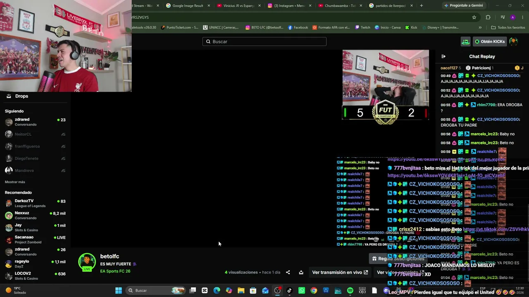Screen dimensions: 529x297
Task: Open Windows Start menu
Action: [x=119, y=290]
